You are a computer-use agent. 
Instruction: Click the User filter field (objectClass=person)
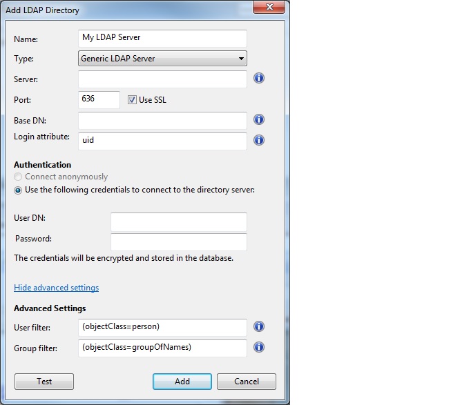tap(162, 327)
